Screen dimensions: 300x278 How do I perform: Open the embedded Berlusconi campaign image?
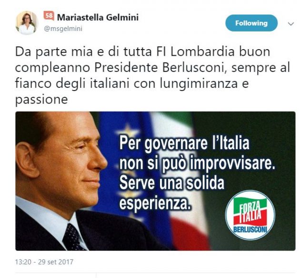click(155, 181)
